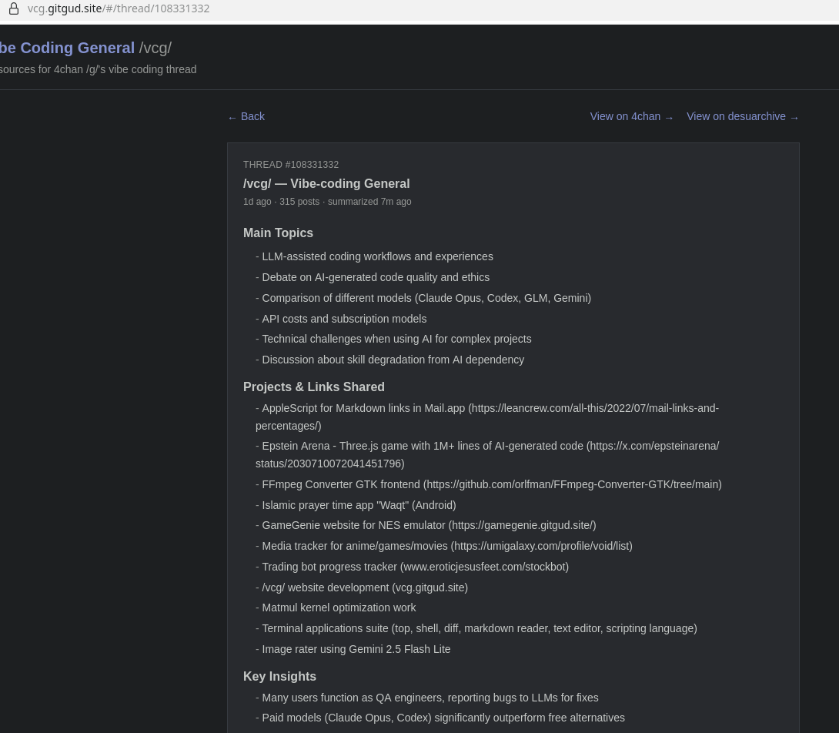839x733 pixels.
Task: Select API costs and subscription models line
Action: 341,319
